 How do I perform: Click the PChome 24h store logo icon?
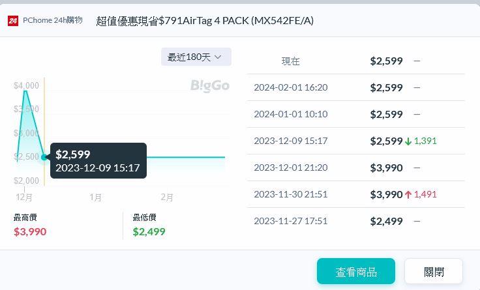13,21
